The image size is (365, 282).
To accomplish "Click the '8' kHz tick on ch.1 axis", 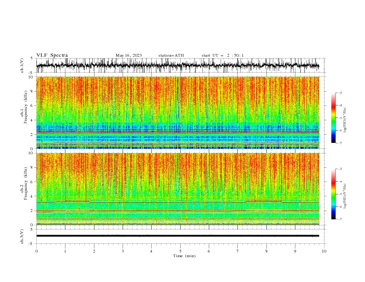I will point(32,91).
